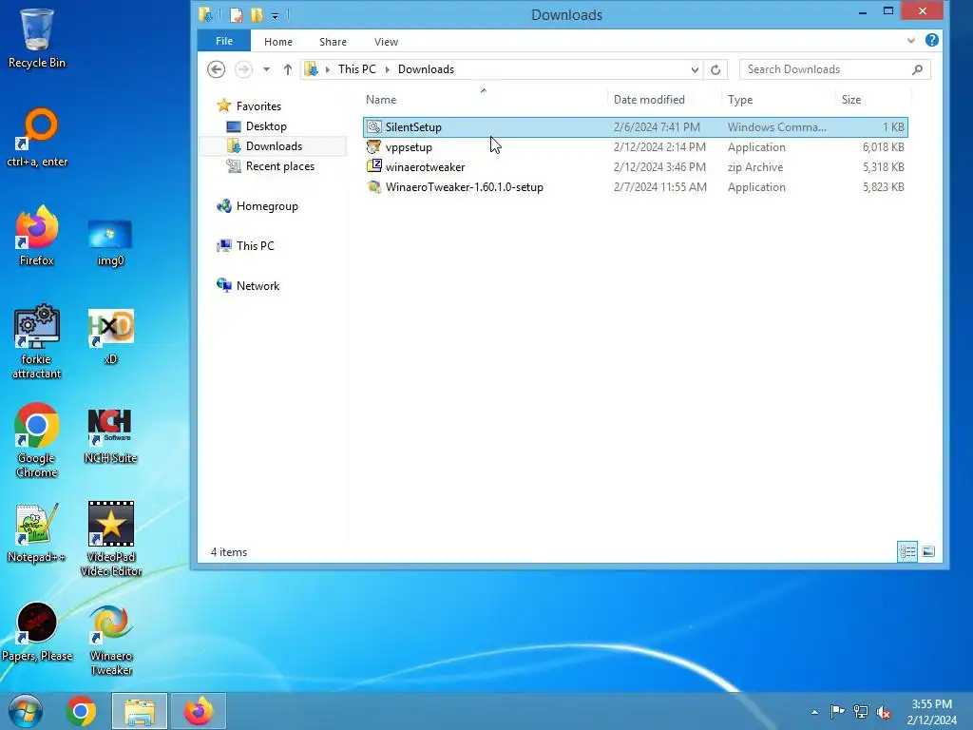Select the Google Chrome desktop shortcut
Viewport: 973px width, 730px height.
tap(37, 441)
